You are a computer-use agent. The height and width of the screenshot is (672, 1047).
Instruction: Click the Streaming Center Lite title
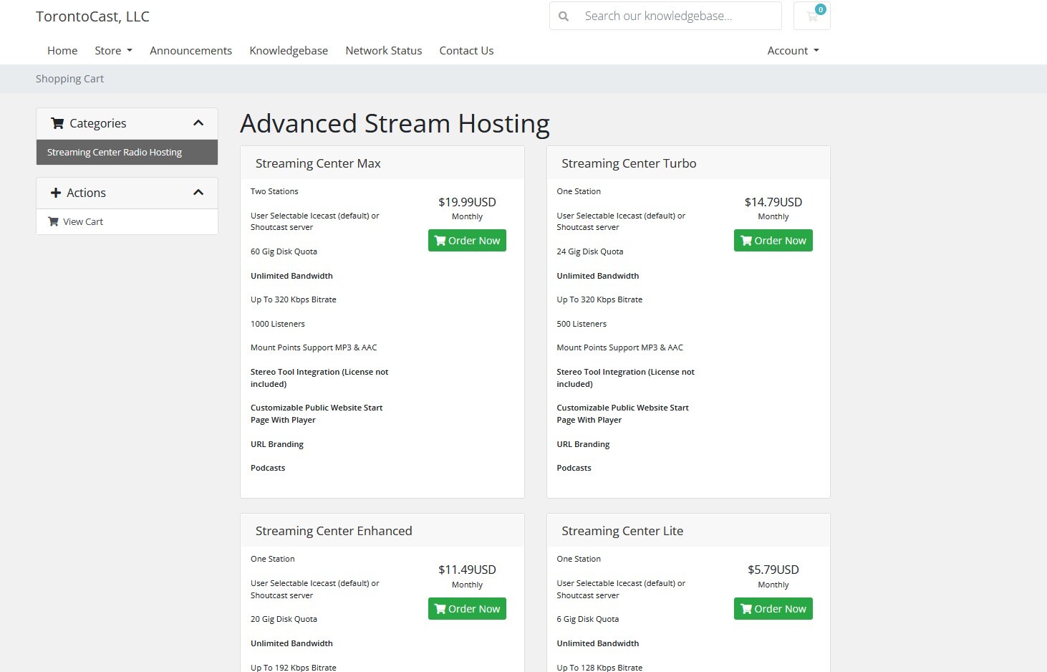pyautogui.click(x=622, y=531)
